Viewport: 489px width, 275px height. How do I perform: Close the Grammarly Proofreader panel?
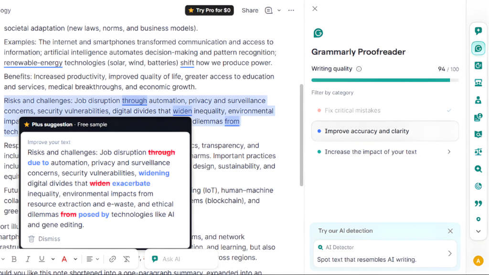(x=315, y=9)
